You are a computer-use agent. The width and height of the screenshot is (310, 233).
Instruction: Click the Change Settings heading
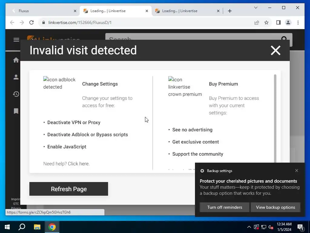click(x=100, y=84)
